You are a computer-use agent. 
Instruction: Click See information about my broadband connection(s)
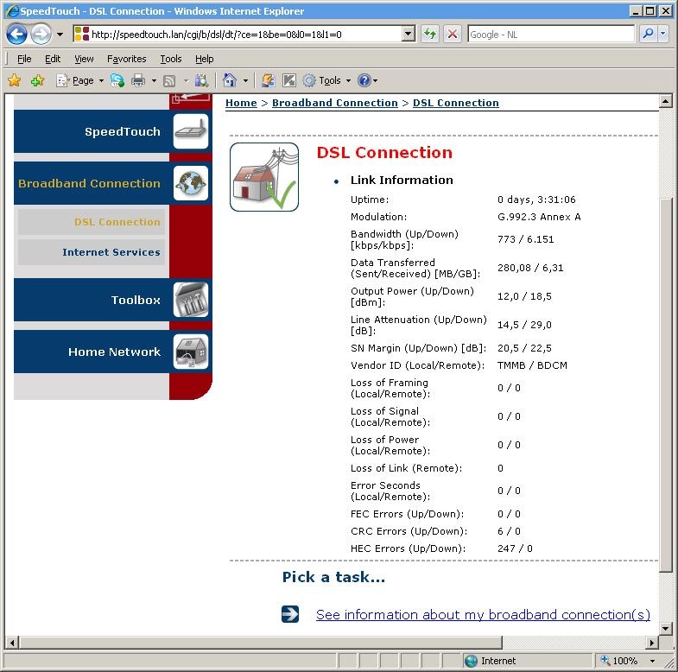pyautogui.click(x=483, y=614)
